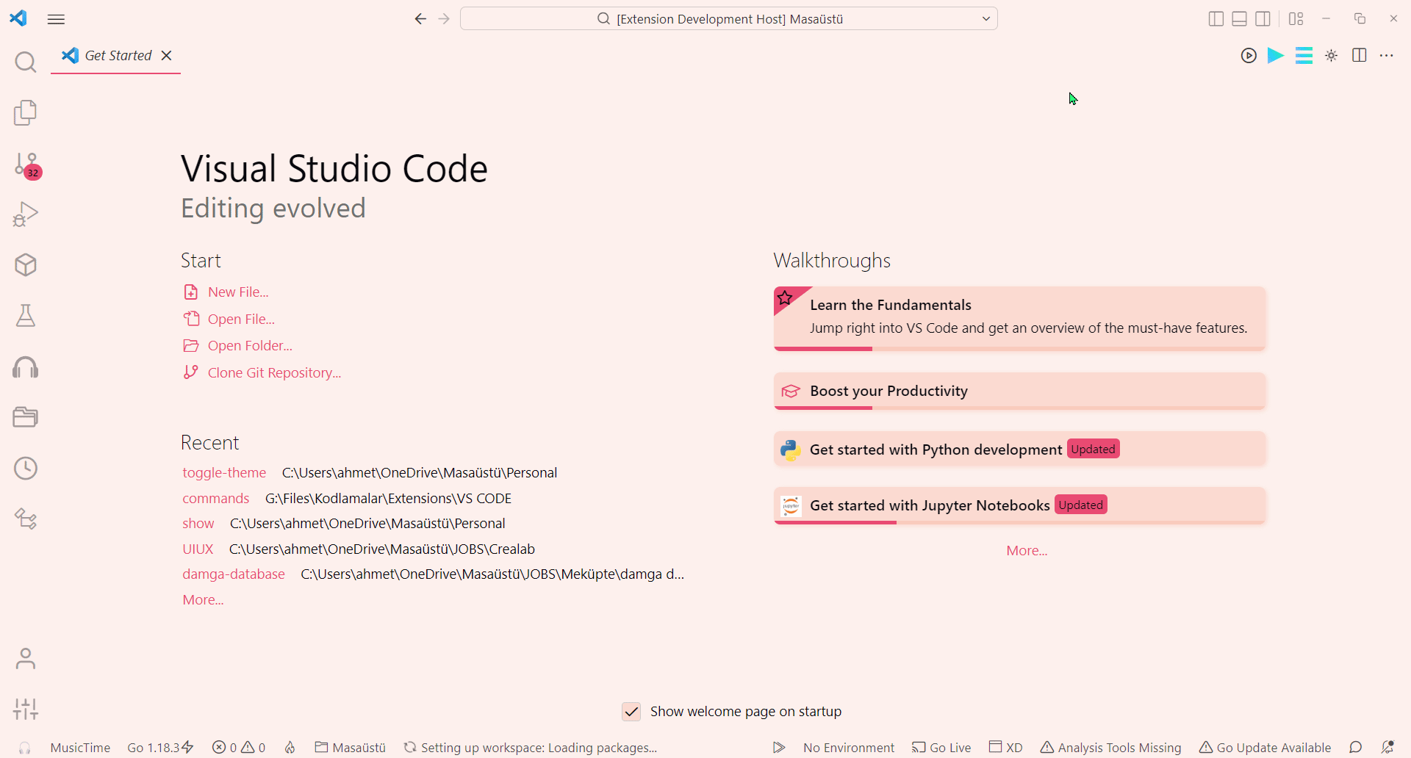Click the blue stacked lines icon
The height and width of the screenshot is (758, 1411).
coord(1304,56)
